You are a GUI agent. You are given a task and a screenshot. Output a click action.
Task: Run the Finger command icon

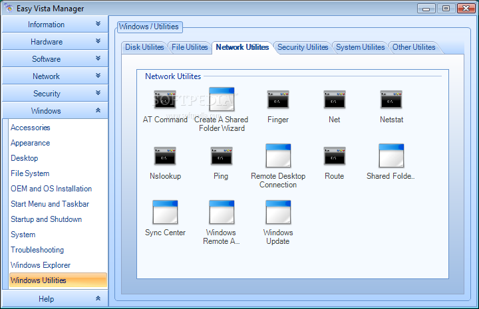278,100
